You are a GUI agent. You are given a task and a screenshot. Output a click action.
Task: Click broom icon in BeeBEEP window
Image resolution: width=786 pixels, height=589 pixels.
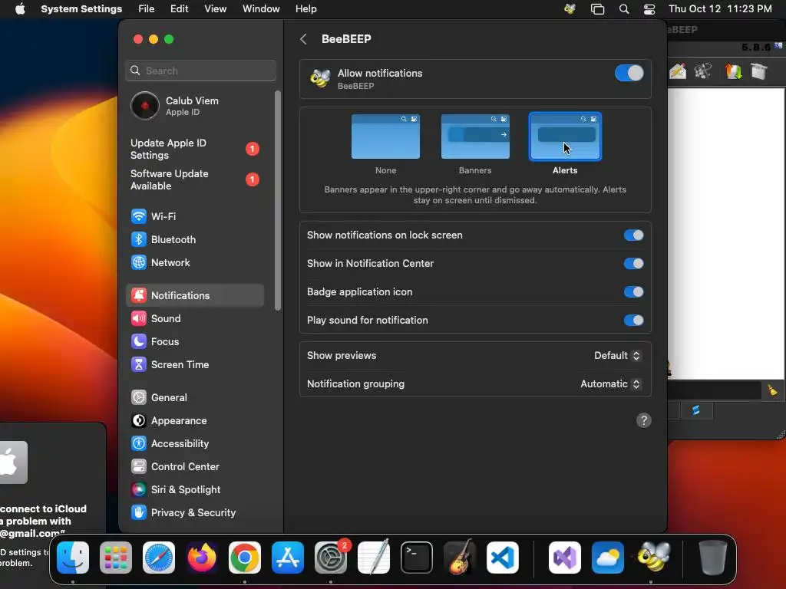[772, 390]
